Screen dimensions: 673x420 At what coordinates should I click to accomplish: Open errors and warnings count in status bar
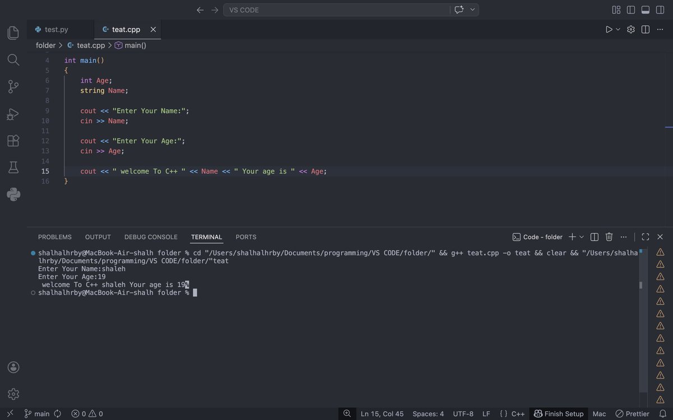(x=87, y=414)
